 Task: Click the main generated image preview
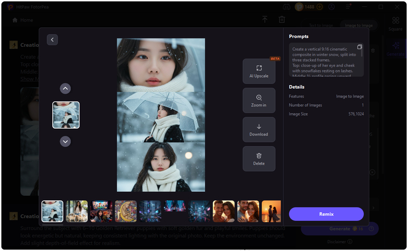(x=161, y=115)
